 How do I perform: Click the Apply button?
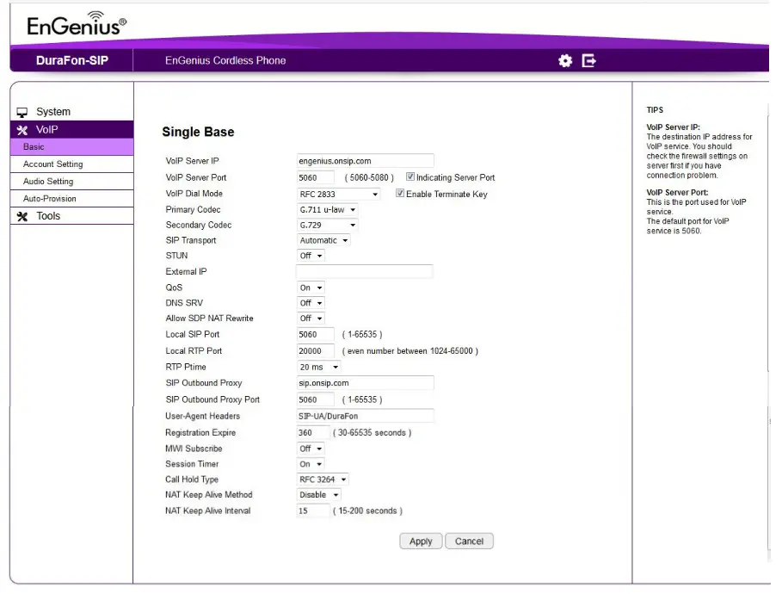coord(421,541)
